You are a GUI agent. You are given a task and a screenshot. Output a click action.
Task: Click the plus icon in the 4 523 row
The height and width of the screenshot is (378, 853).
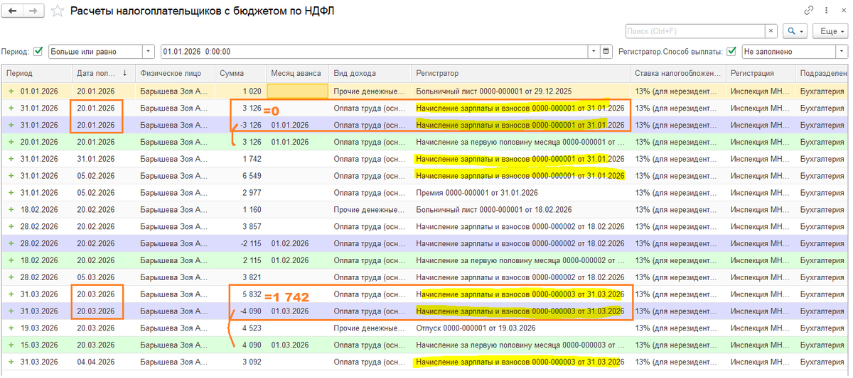pos(11,328)
